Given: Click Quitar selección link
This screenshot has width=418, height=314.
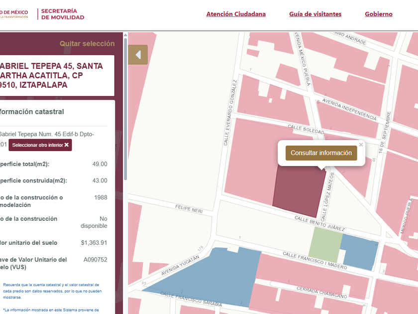Looking at the screenshot, I should [87, 44].
